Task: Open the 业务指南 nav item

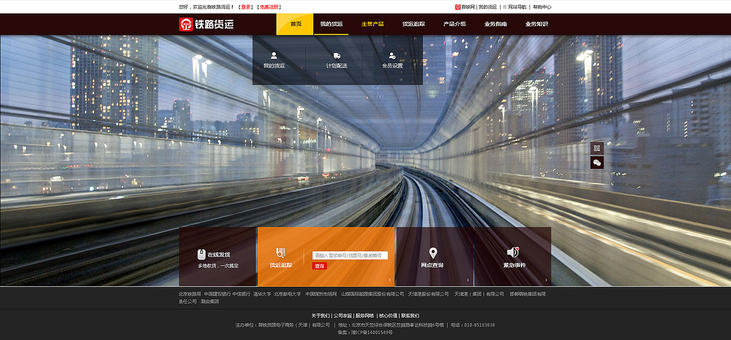Action: (x=496, y=25)
